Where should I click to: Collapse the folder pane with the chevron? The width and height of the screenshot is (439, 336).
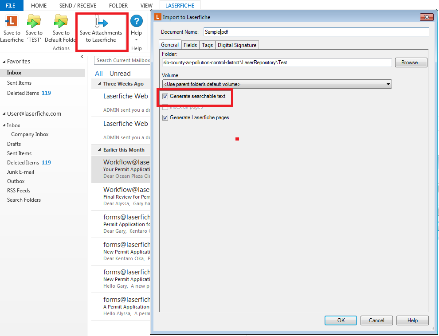82,56
